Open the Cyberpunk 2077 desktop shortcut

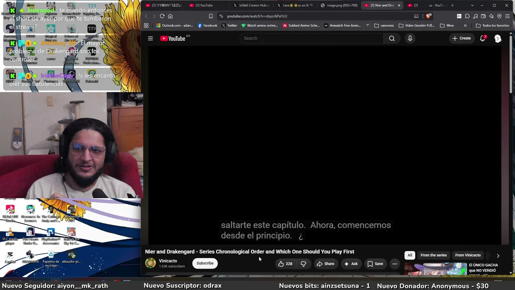click(x=71, y=213)
